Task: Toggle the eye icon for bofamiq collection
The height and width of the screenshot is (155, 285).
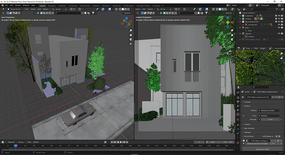Action: pos(279,19)
